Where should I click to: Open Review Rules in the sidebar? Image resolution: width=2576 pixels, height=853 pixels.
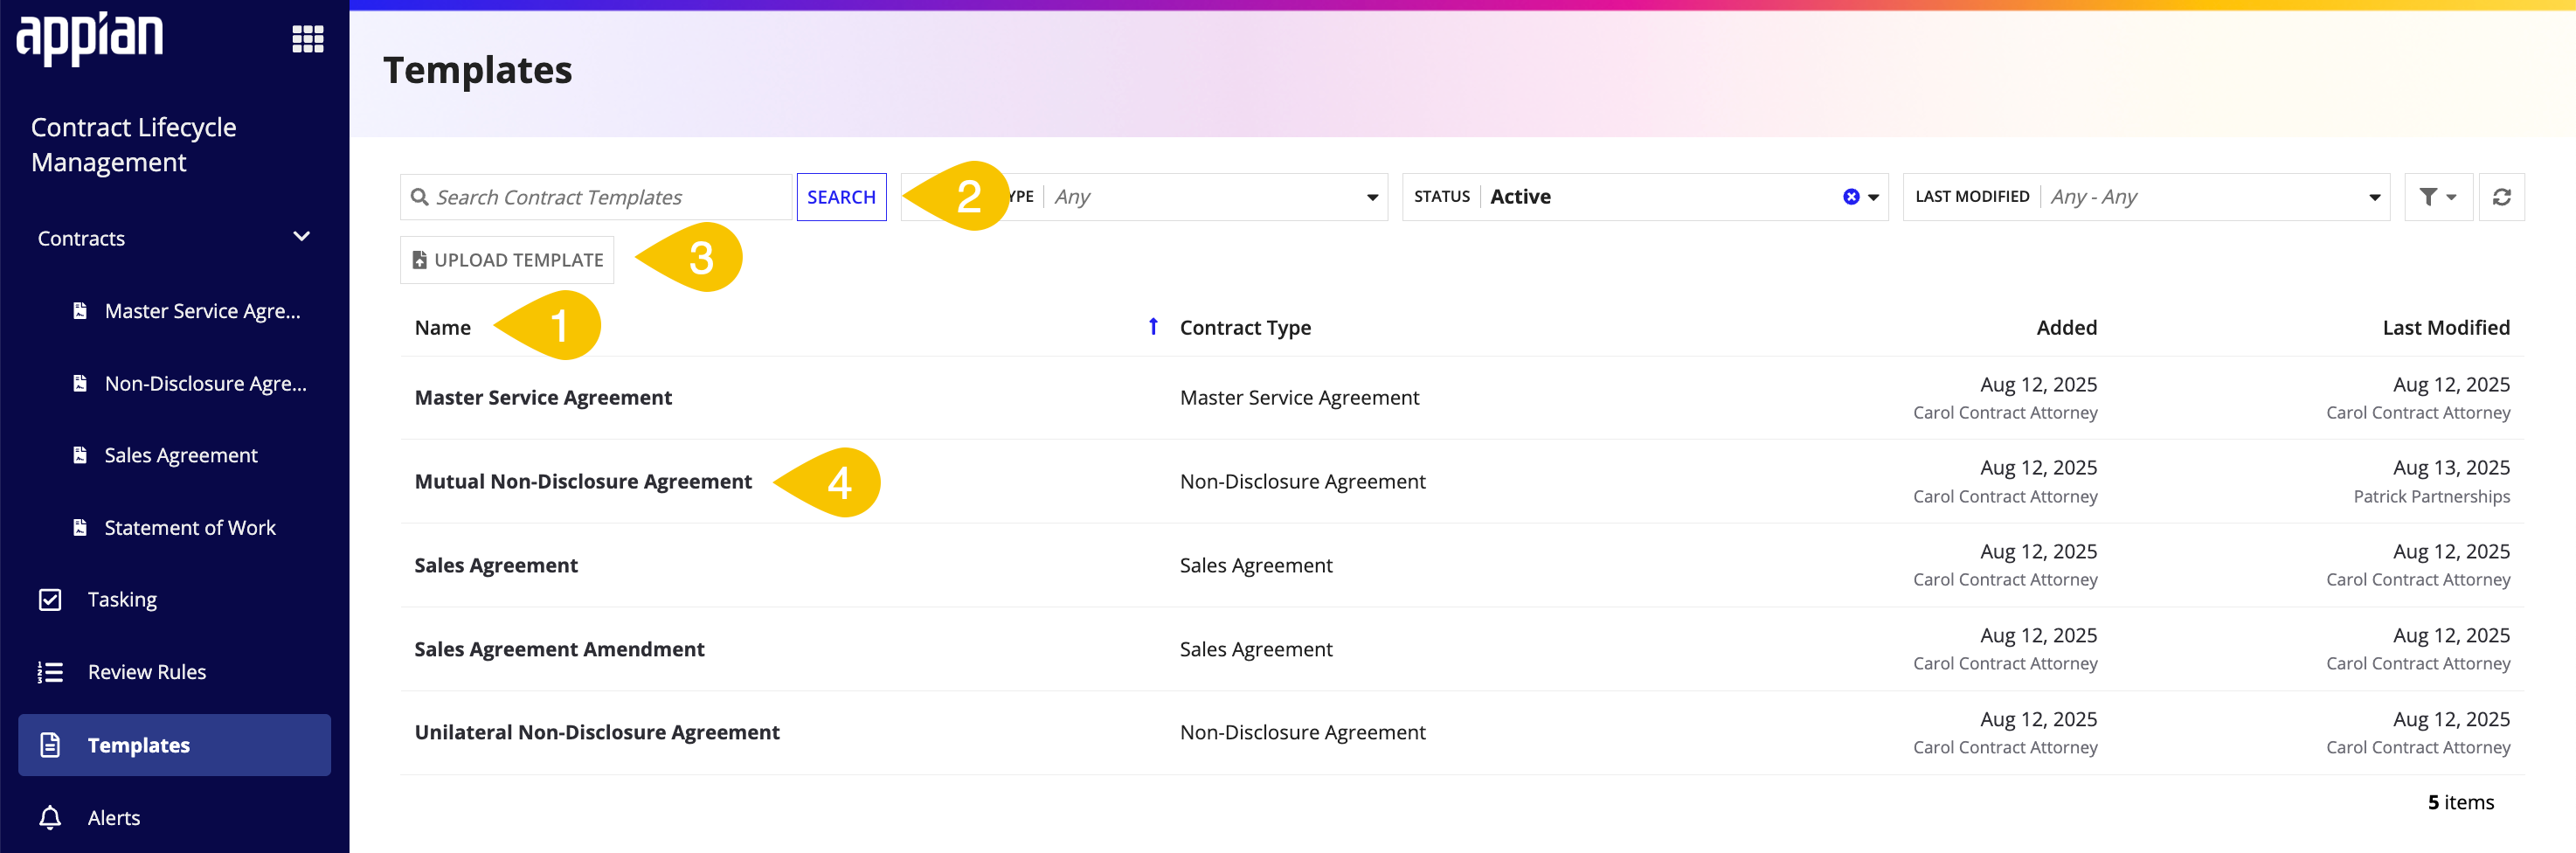147,672
